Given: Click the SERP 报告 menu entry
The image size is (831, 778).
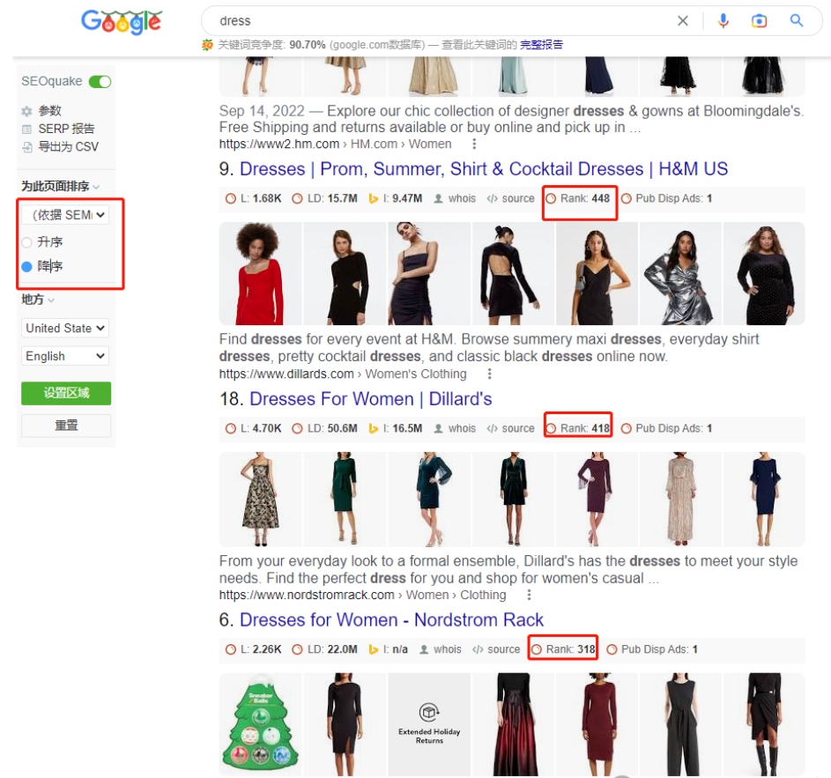Looking at the screenshot, I should coord(66,130).
